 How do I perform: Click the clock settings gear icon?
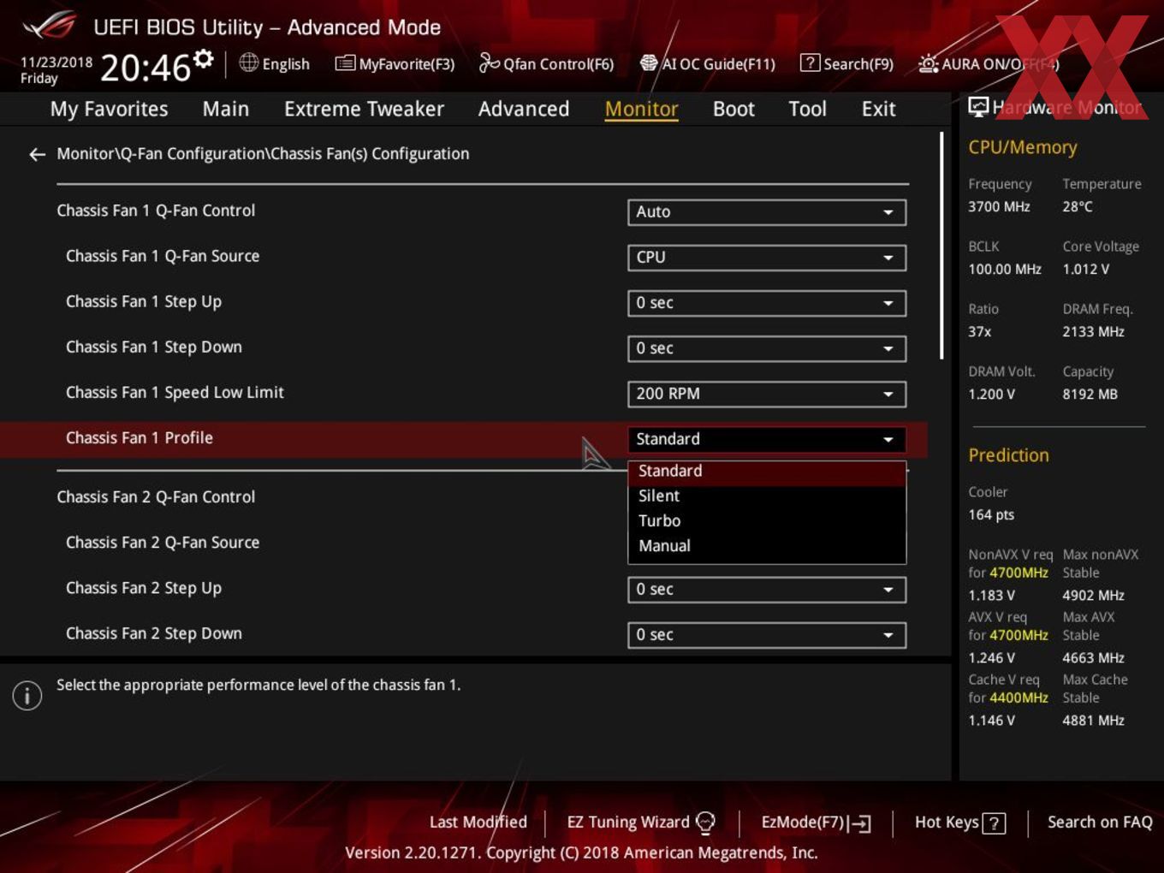click(203, 59)
